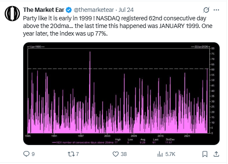Click the like count 38
This screenshot has width=228, height=164.
(x=124, y=154)
